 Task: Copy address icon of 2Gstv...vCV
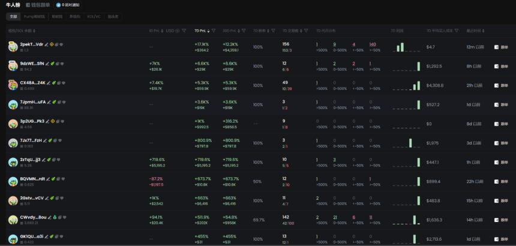pos(57,198)
